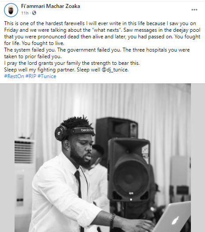Open the post via the 11h timestamp

click(25, 13)
